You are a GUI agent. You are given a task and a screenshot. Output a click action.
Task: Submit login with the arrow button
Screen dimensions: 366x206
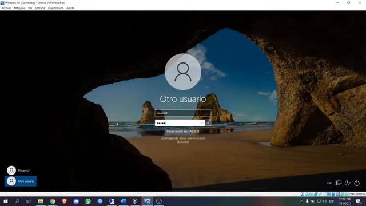click(208, 123)
